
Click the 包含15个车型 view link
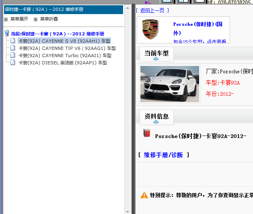coord(200,41)
